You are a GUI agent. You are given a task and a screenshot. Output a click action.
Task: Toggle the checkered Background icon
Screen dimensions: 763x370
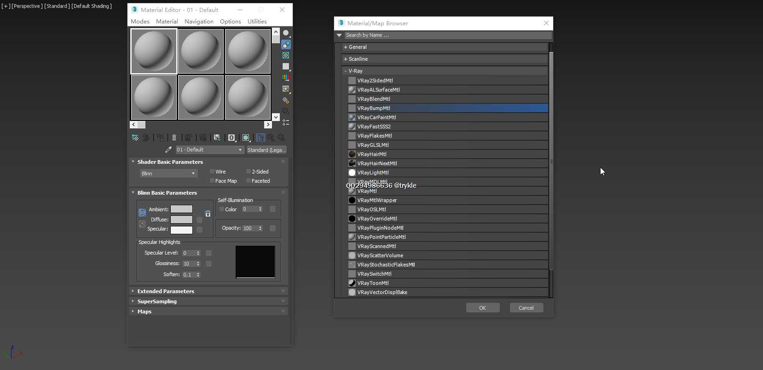[286, 55]
